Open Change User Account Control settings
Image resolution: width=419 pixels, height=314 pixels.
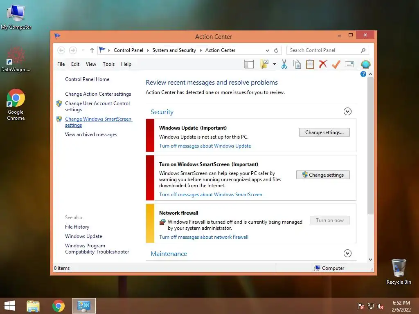(x=97, y=106)
